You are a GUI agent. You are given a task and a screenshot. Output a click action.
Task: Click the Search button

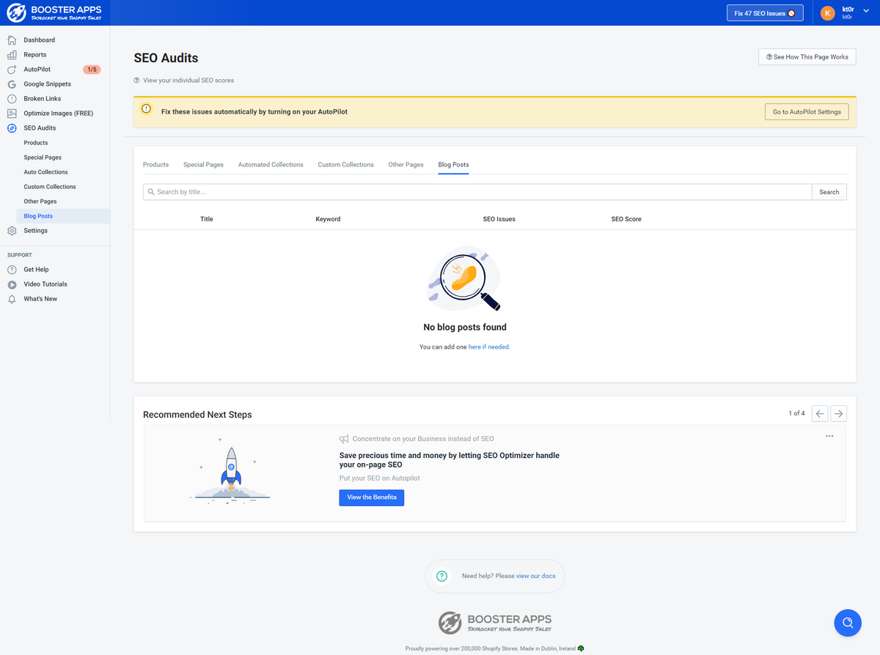pos(829,192)
